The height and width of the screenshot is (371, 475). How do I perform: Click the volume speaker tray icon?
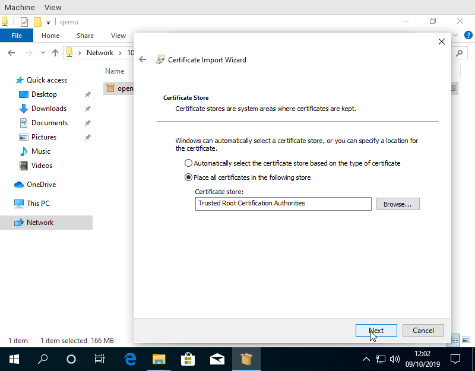(x=394, y=359)
